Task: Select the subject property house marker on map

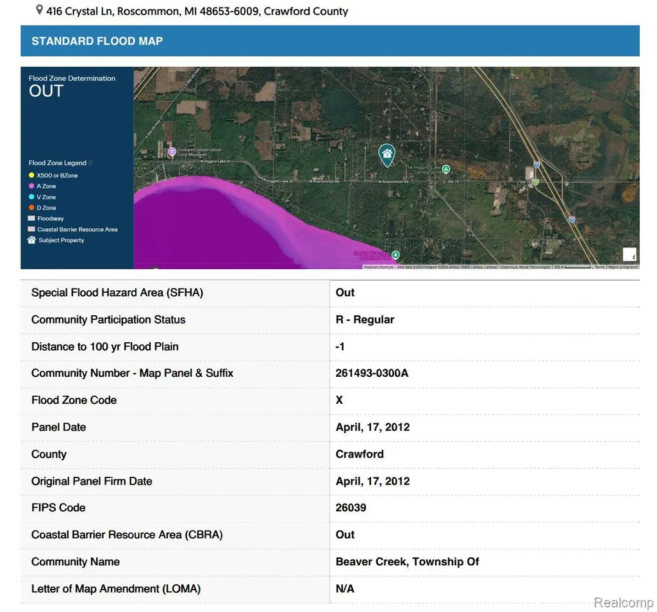Action: click(387, 155)
